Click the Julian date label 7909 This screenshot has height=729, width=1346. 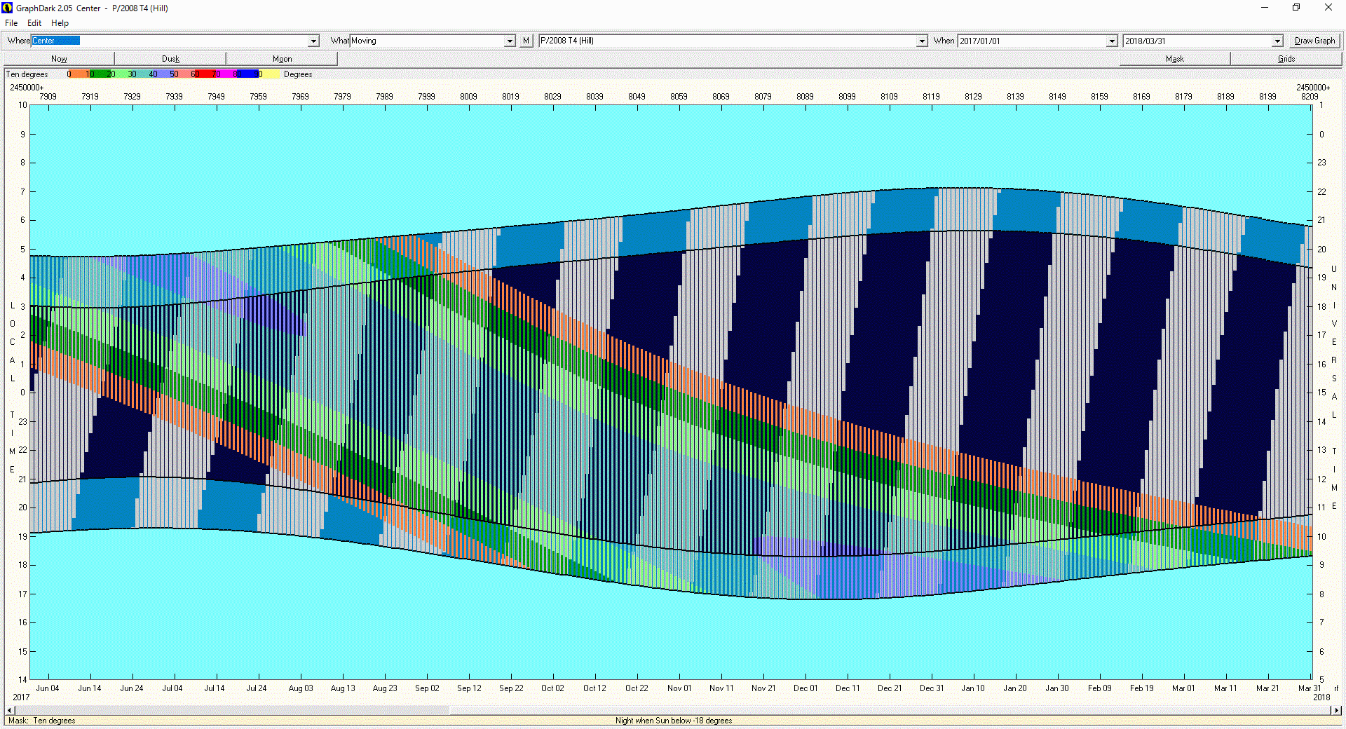click(x=48, y=97)
